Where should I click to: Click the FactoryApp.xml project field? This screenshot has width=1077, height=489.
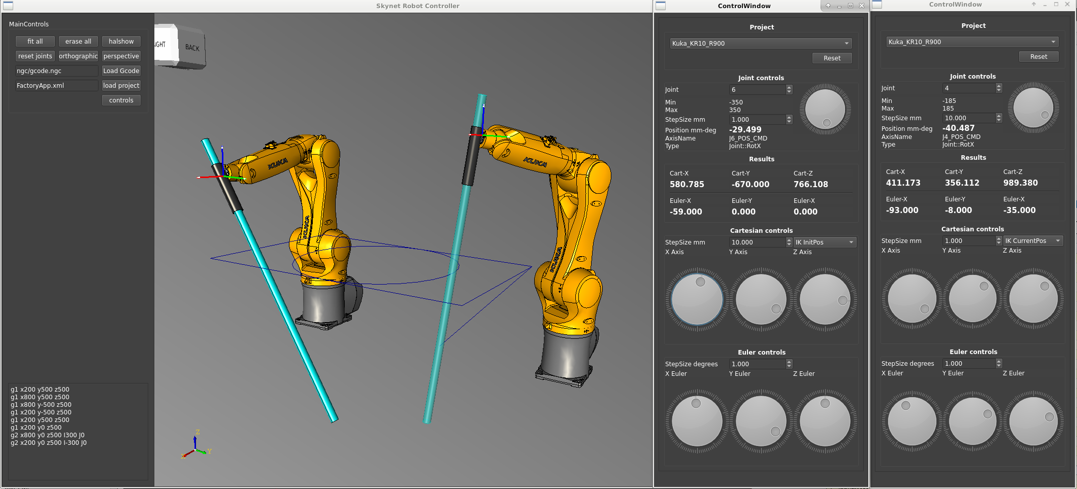[x=56, y=86]
